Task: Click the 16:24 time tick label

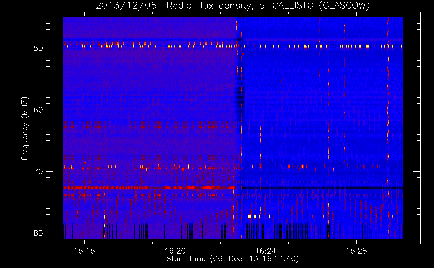Action: click(x=266, y=251)
